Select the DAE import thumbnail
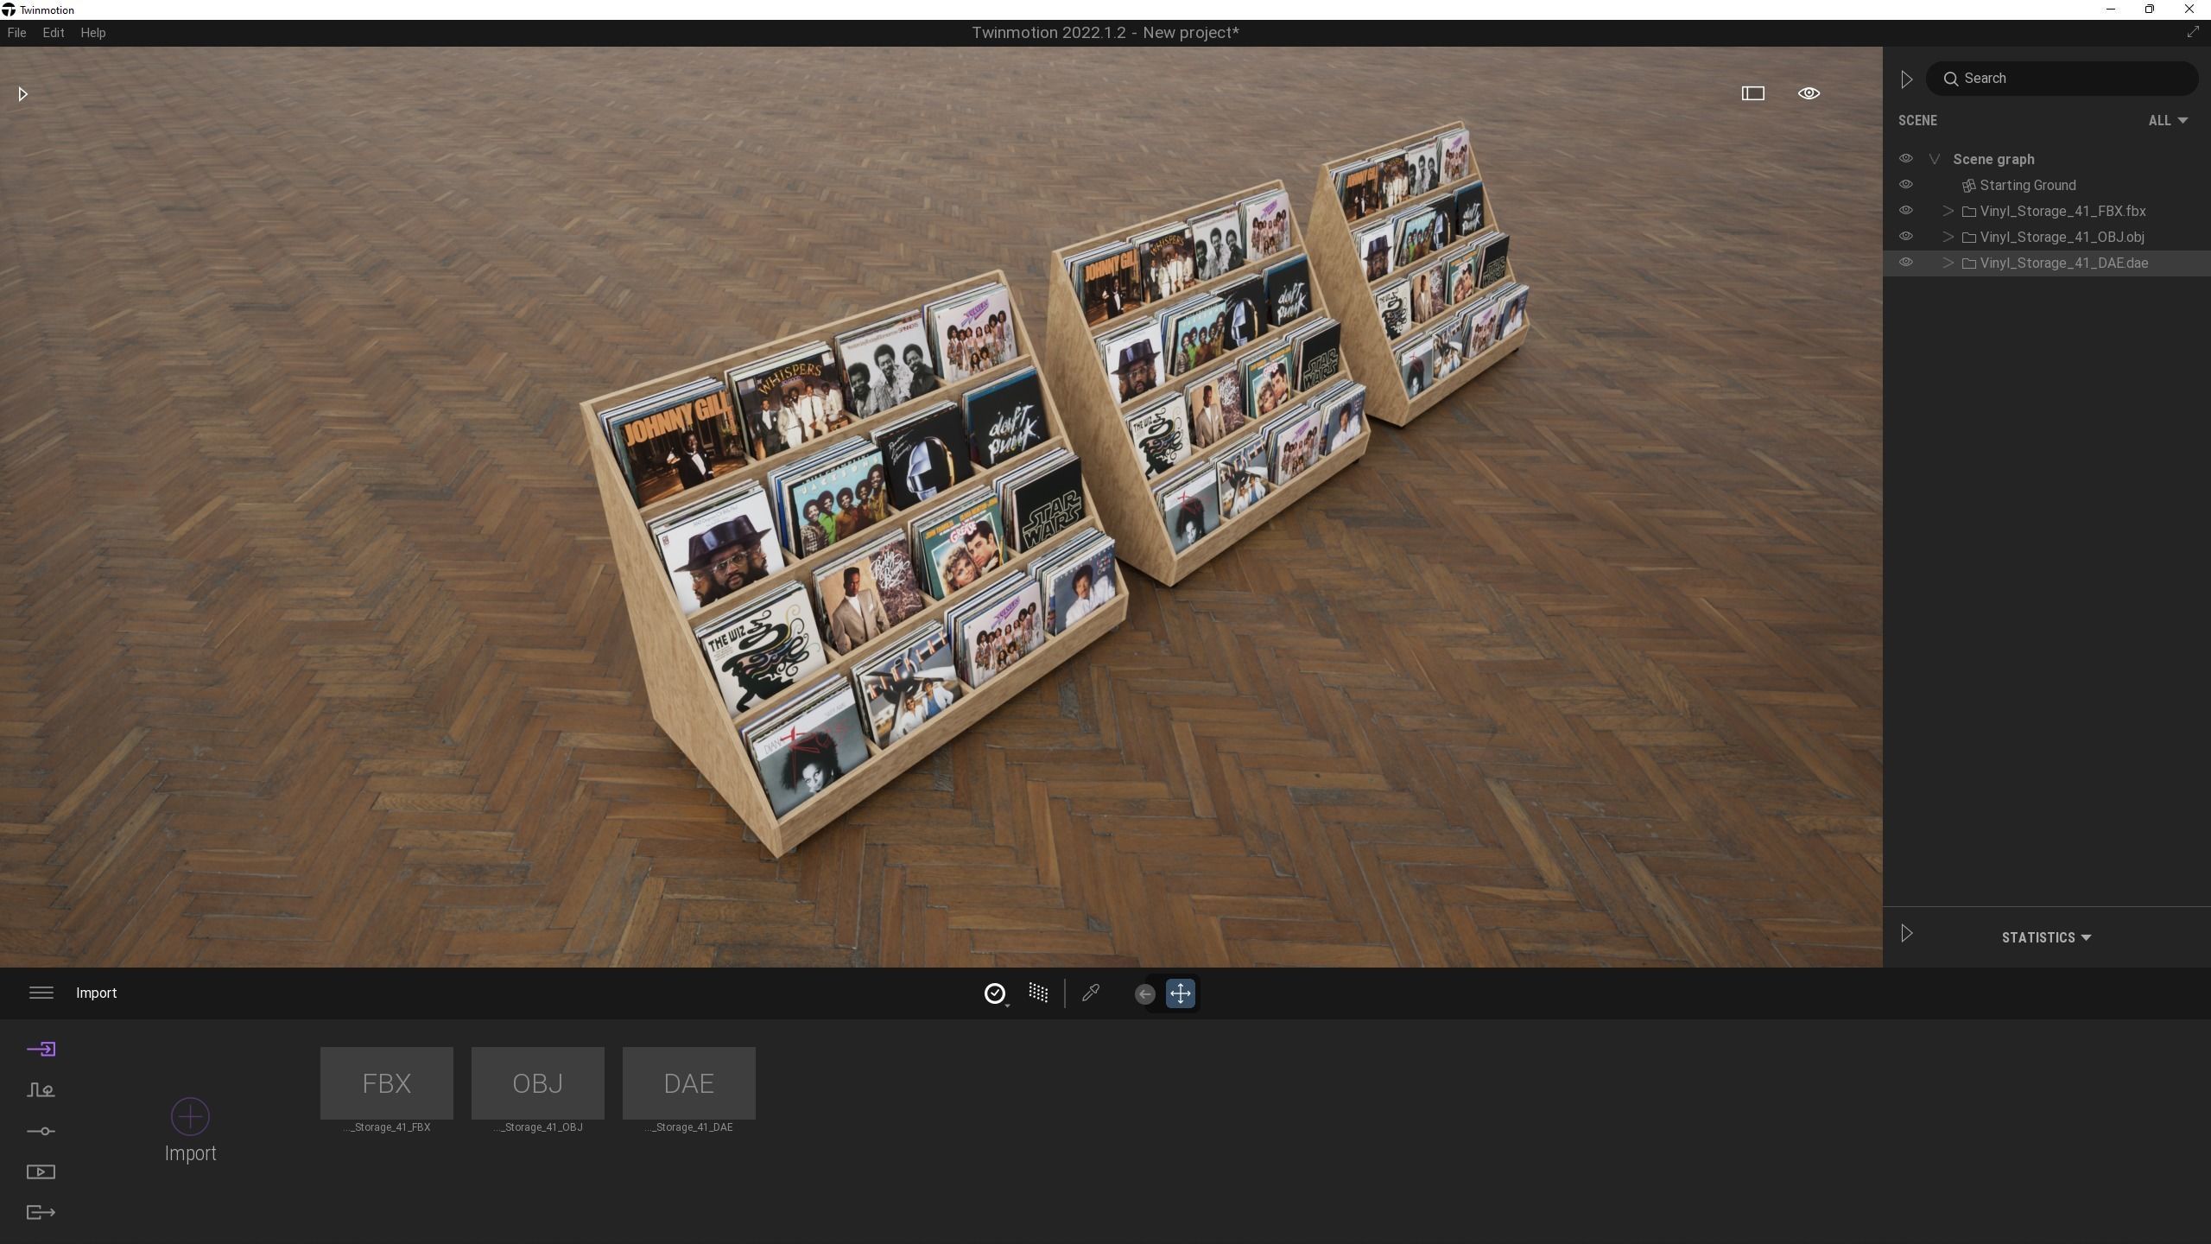2211x1244 pixels. [689, 1083]
